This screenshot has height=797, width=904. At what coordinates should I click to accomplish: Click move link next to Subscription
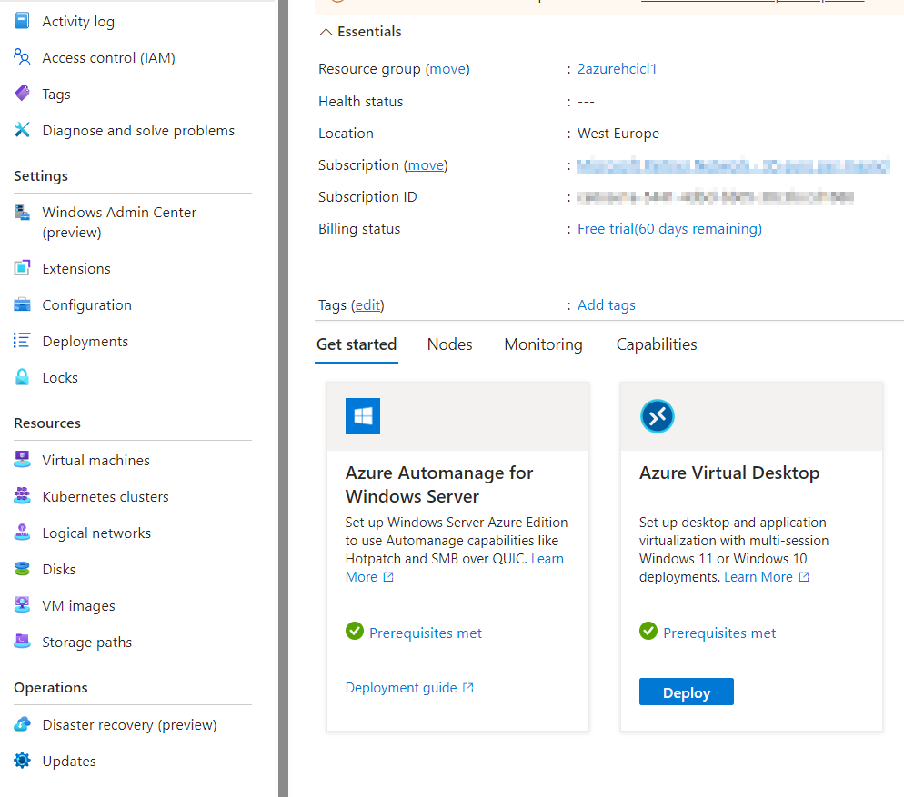coord(426,165)
